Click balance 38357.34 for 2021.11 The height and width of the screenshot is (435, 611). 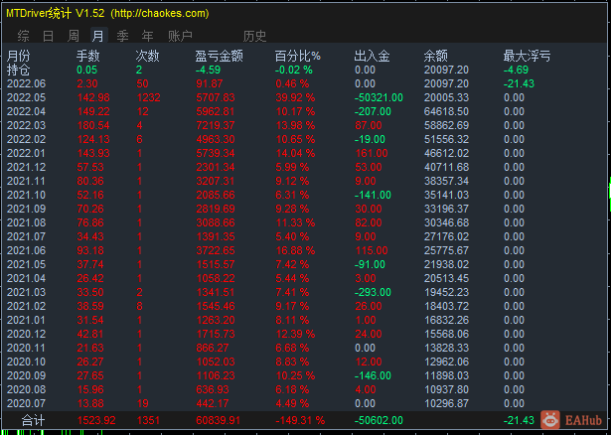click(x=446, y=181)
